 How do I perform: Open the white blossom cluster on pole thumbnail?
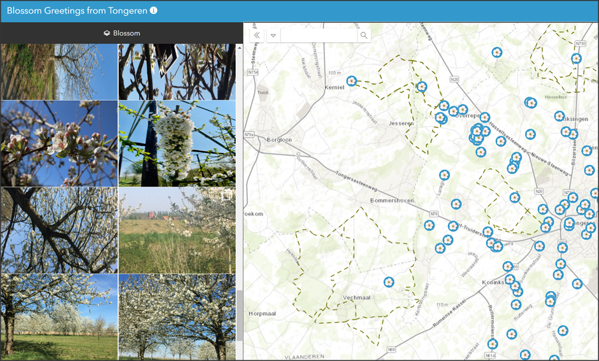177,143
